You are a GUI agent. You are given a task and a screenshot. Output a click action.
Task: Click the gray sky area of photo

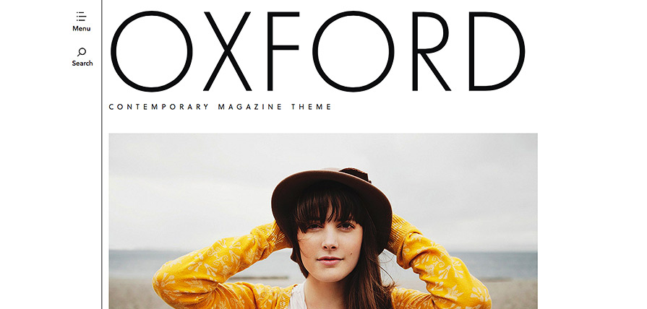pos(186,186)
